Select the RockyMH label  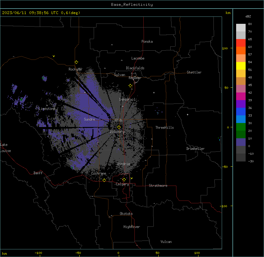coord(75,69)
